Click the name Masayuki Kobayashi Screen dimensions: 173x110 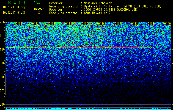pos(99,3)
